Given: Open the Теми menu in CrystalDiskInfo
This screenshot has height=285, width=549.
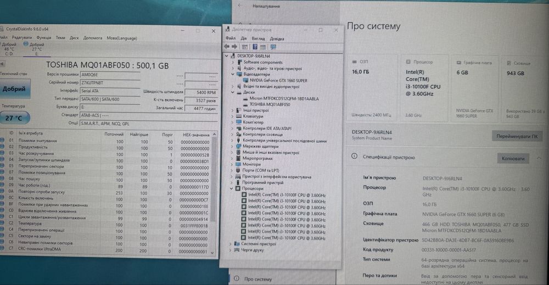Looking at the screenshot, I should click(x=60, y=37).
